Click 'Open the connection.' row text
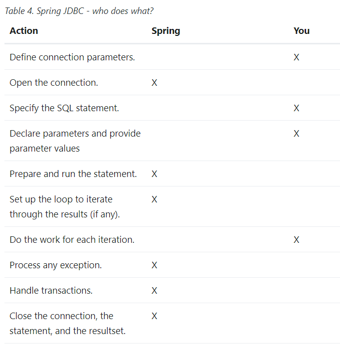 pyautogui.click(x=54, y=83)
